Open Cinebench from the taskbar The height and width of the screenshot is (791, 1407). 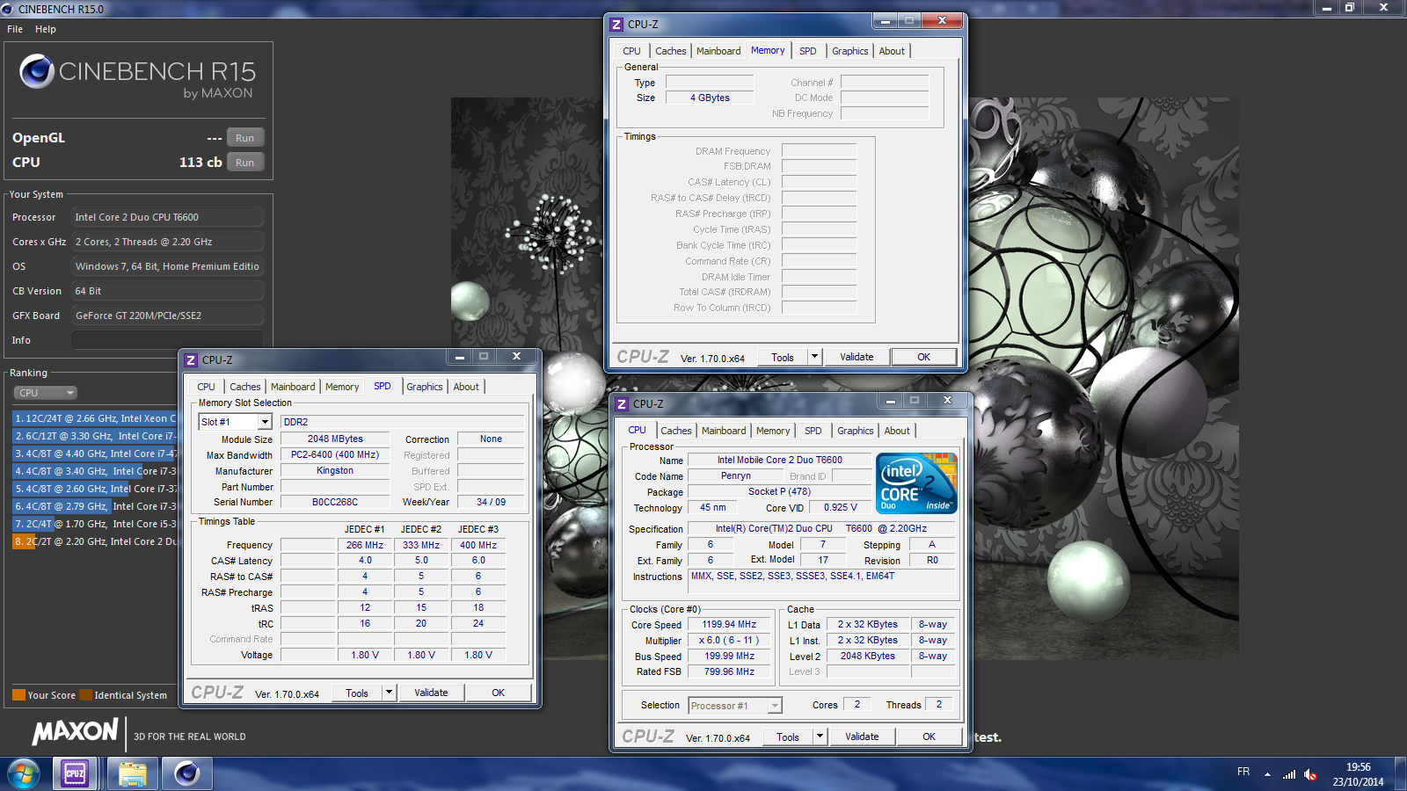[186, 774]
